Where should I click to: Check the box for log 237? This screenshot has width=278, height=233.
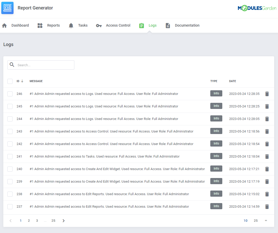[x=10, y=207]
